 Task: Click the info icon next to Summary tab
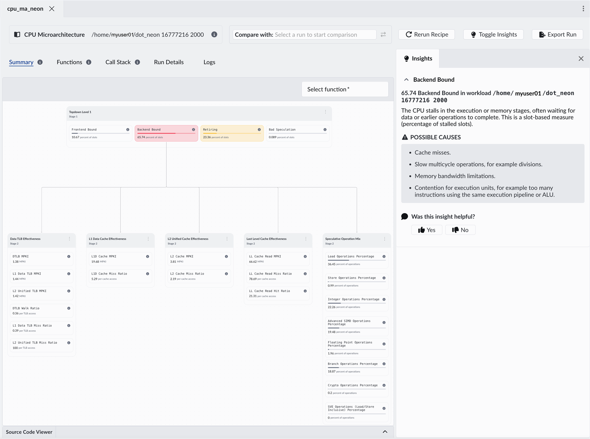[40, 62]
